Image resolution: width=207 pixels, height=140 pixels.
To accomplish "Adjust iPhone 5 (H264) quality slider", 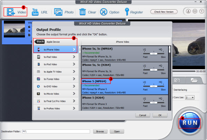I will tap(154, 103).
